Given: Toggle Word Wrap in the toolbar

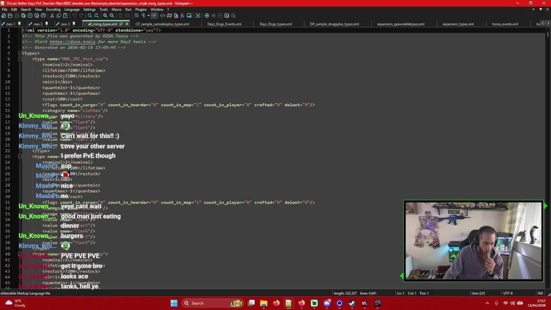Looking at the screenshot, I should point(136,15).
